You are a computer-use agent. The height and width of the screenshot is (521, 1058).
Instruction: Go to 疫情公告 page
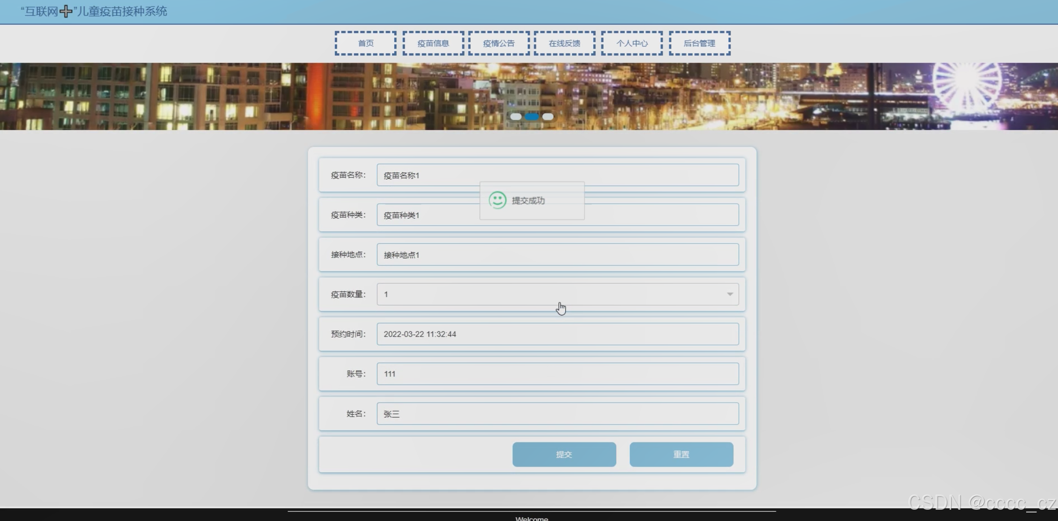click(x=499, y=44)
